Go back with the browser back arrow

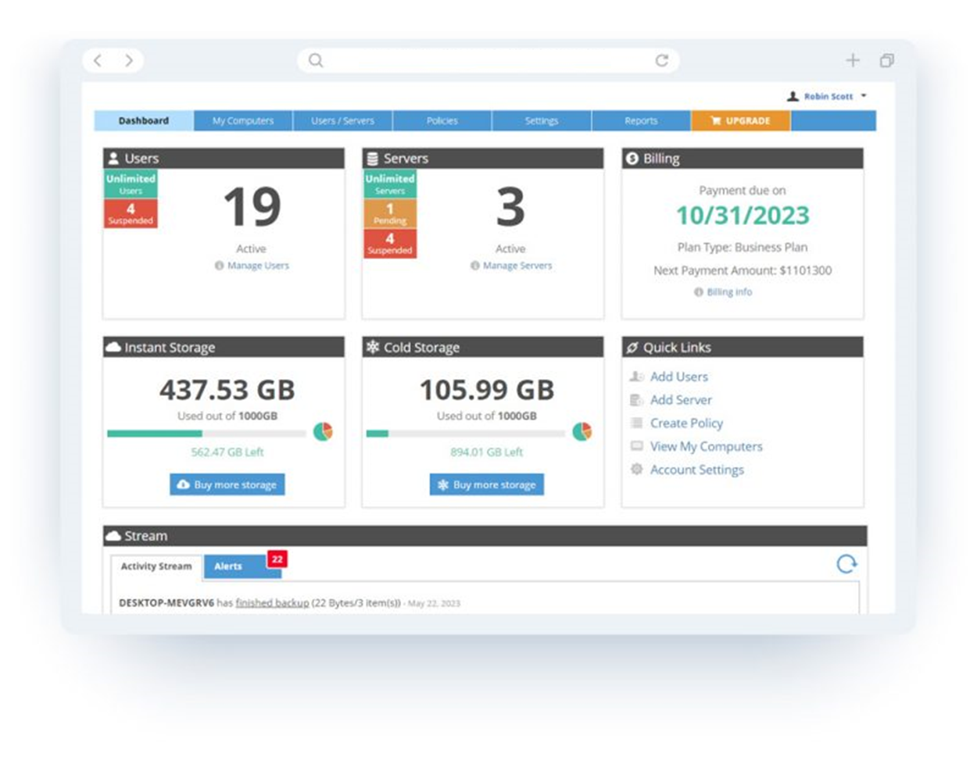[98, 60]
